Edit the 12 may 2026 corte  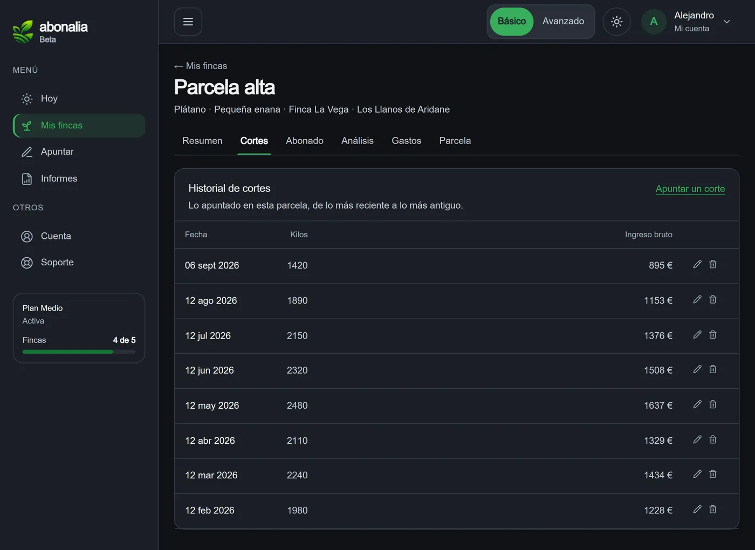click(x=697, y=404)
